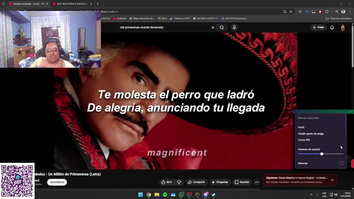Image resolution: width=354 pixels, height=199 pixels.
Task: Open the YouTube account avatar menu
Action: (x=343, y=27)
